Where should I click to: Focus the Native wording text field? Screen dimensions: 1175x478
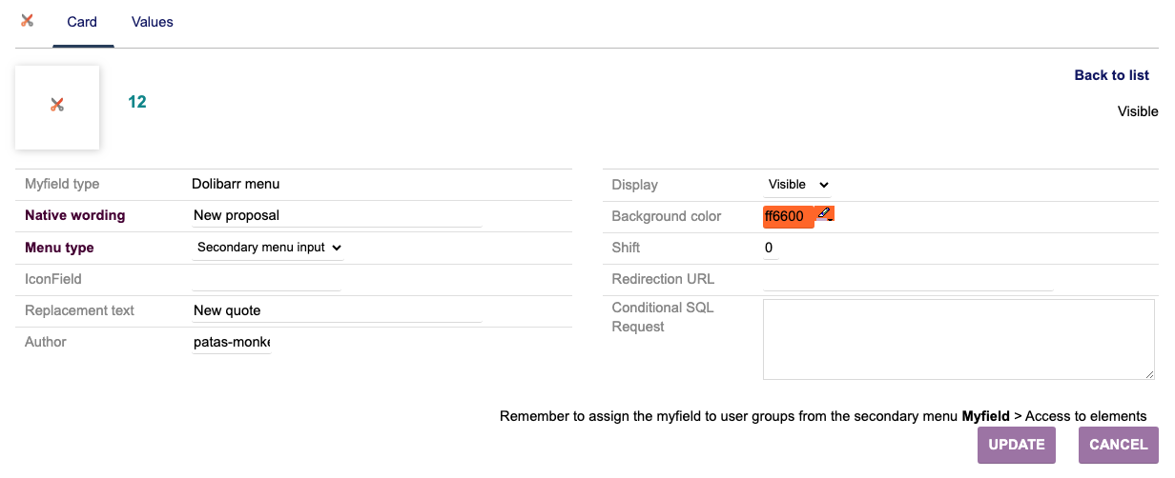(x=337, y=216)
